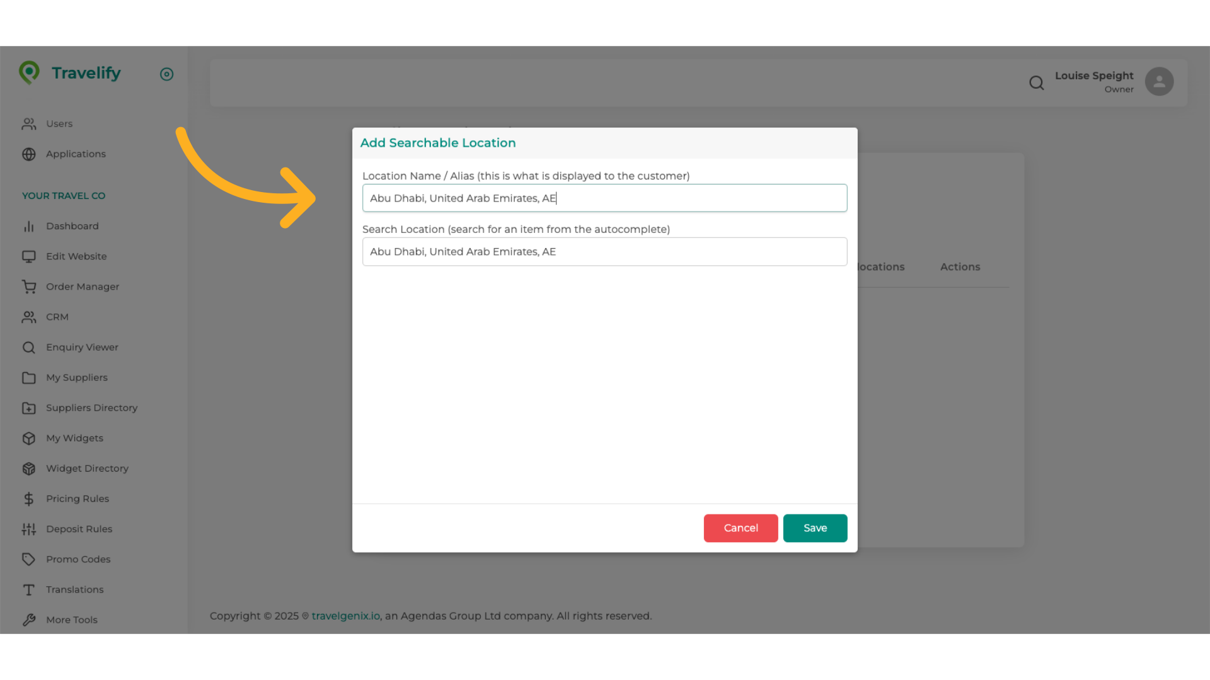Viewport: 1210px width, 680px height.
Task: Open the travelgenix.io link in the footer
Action: coord(345,616)
